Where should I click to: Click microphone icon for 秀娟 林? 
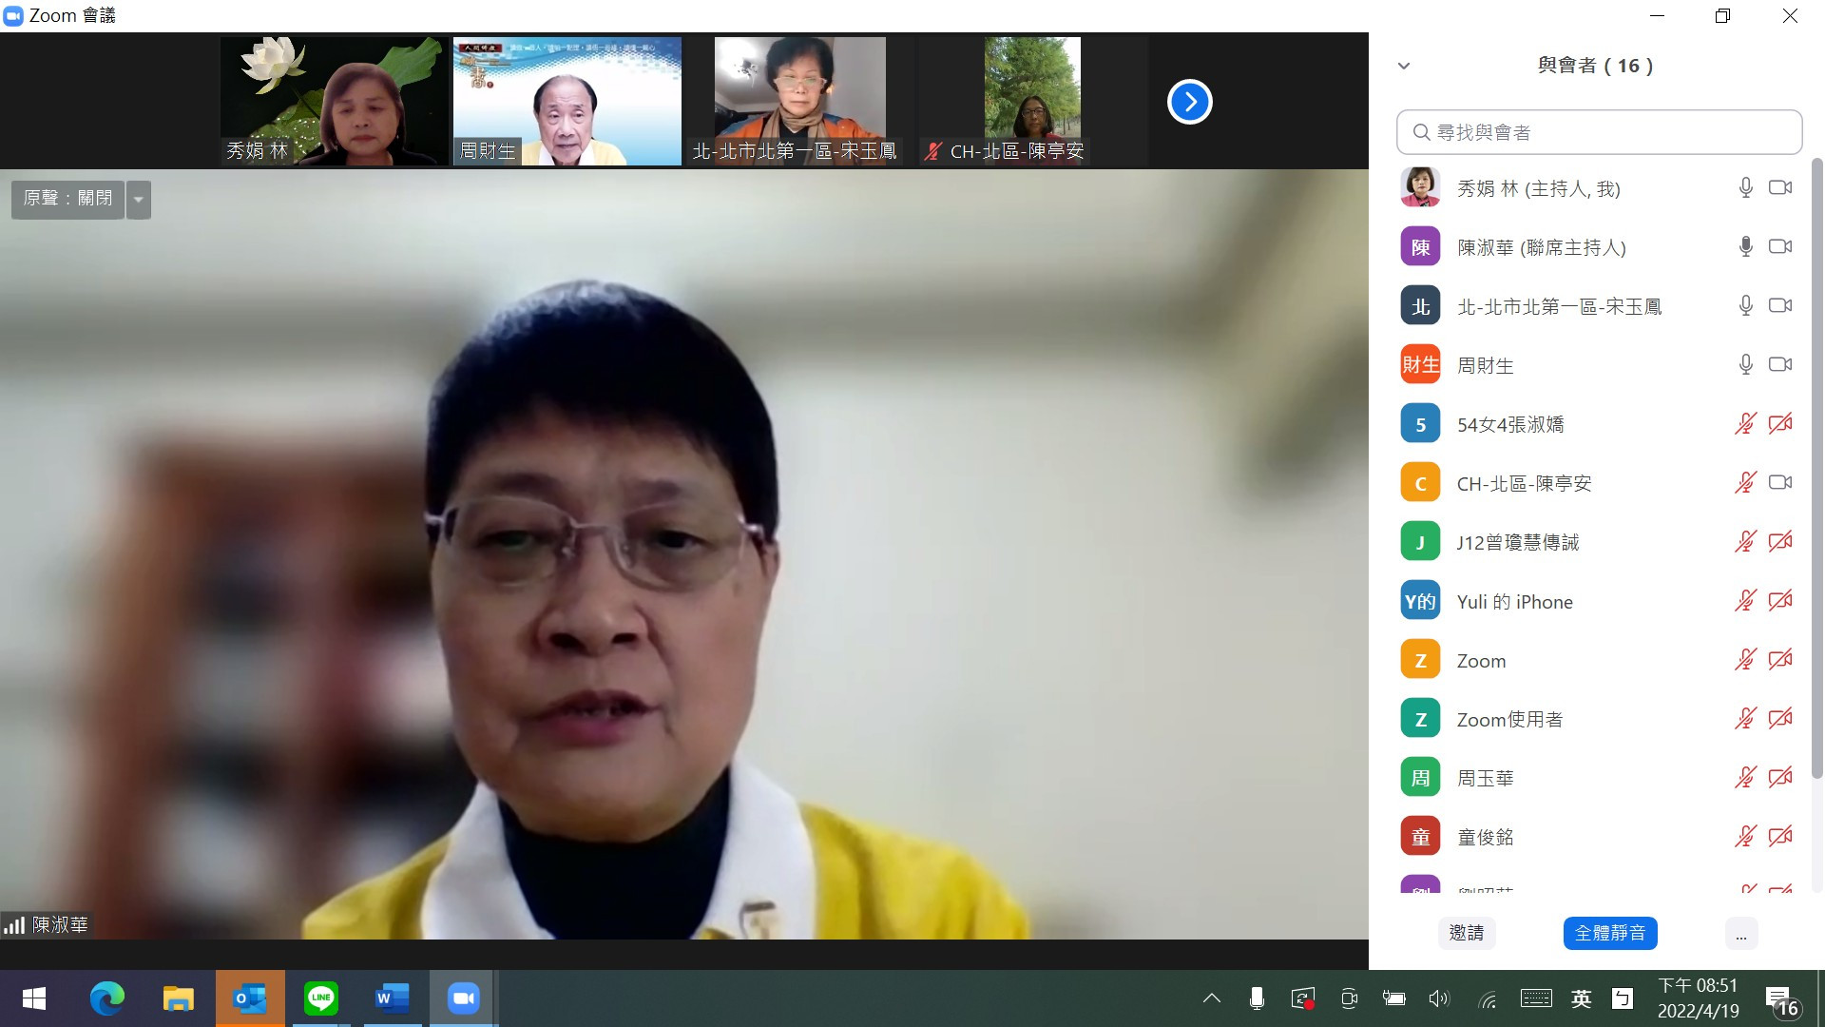pos(1745,188)
